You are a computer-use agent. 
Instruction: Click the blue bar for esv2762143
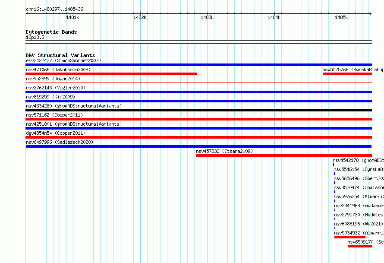[198, 92]
